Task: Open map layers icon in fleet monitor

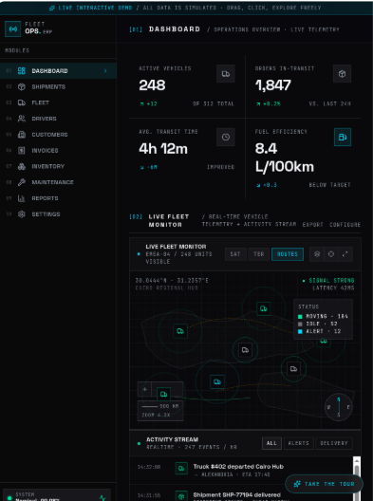Action: (x=317, y=254)
